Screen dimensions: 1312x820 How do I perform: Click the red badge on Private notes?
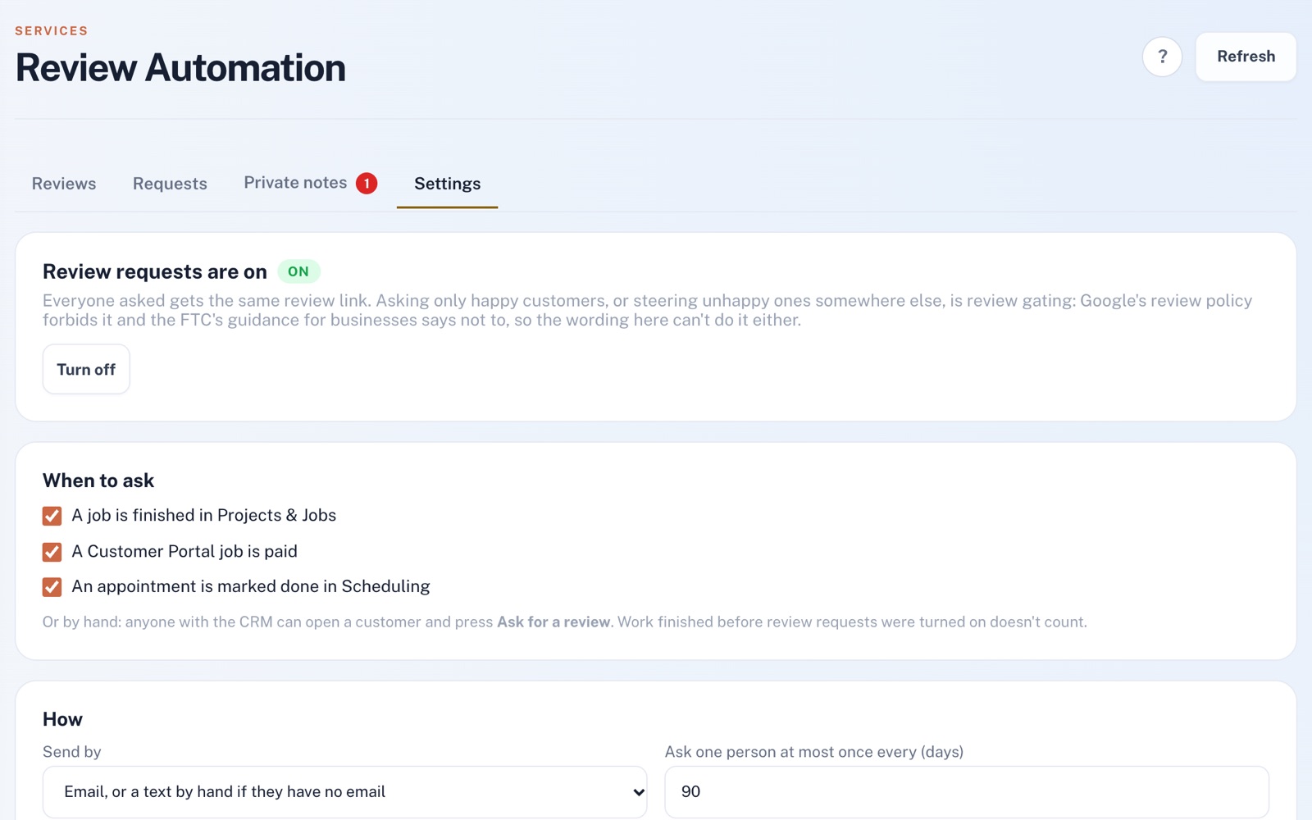pos(367,184)
